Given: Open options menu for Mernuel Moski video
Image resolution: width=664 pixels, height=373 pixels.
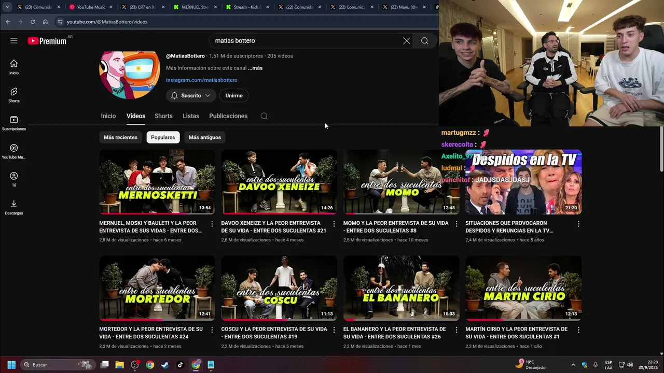Looking at the screenshot, I should pyautogui.click(x=212, y=224).
